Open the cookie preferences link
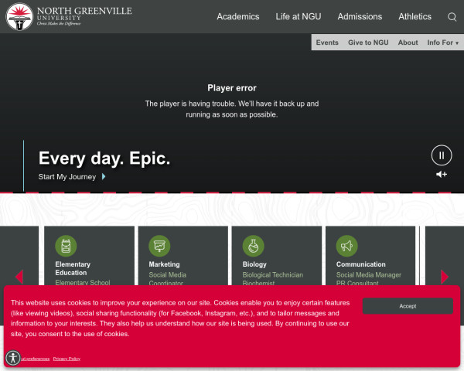Viewport: 464px width, 371px height. (x=35, y=359)
